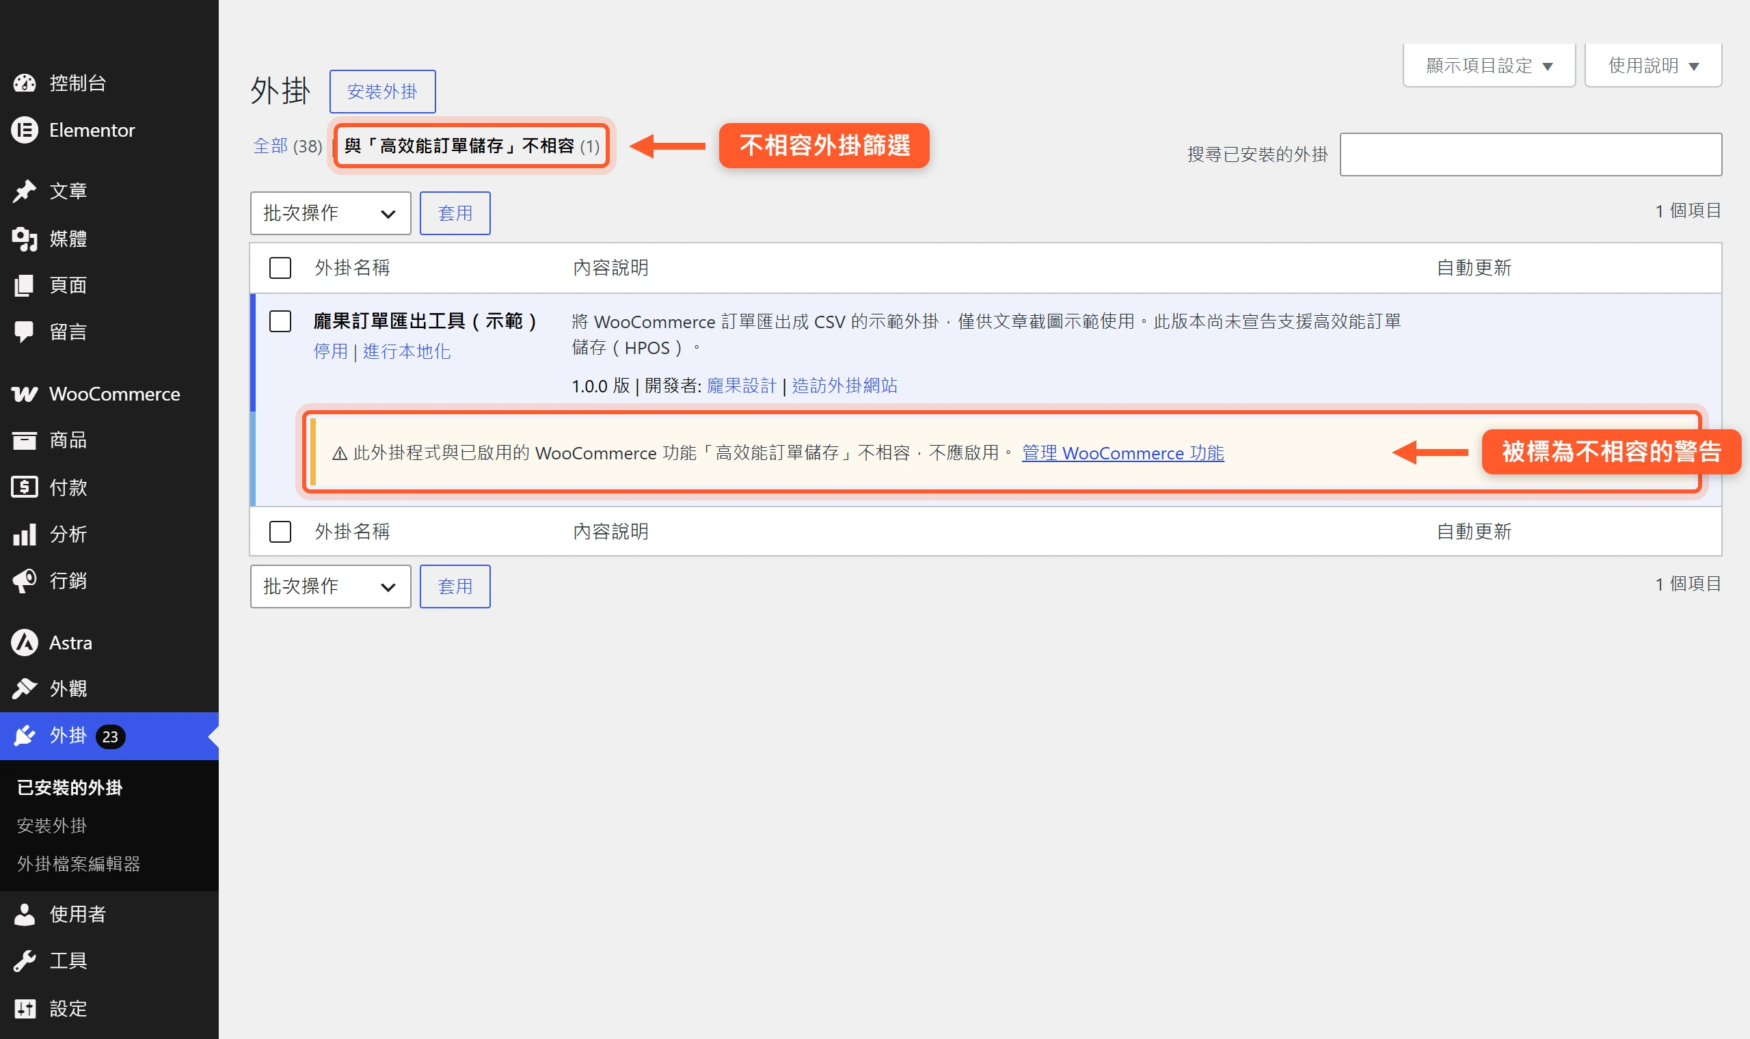Select 與「高效能訂單儲存」不相容 (1) filter
The height and width of the screenshot is (1039, 1750).
pyautogui.click(x=472, y=146)
